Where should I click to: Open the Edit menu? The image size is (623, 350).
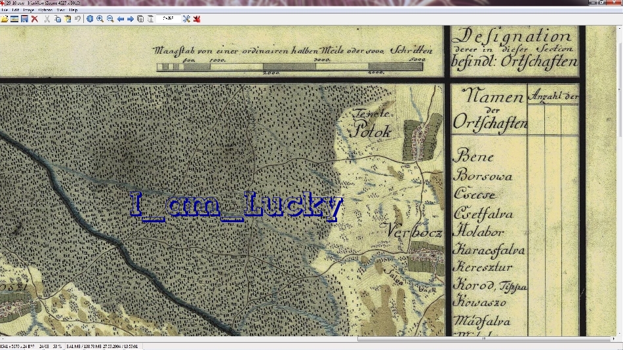tap(16, 10)
